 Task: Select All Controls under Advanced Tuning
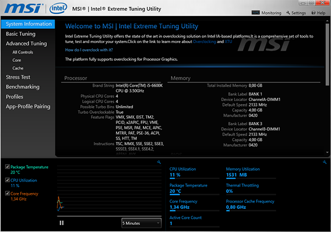pos(23,52)
